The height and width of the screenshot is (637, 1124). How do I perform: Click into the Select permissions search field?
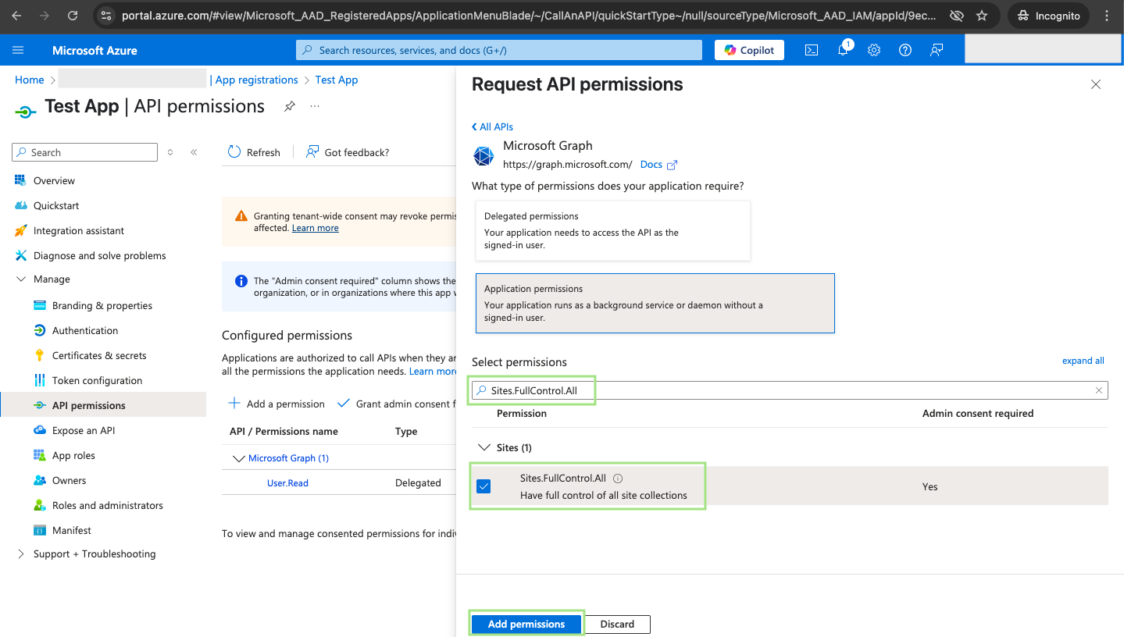coord(790,390)
